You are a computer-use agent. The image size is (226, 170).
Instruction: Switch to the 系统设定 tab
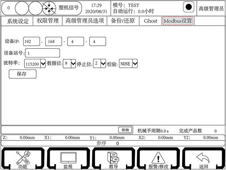18,21
